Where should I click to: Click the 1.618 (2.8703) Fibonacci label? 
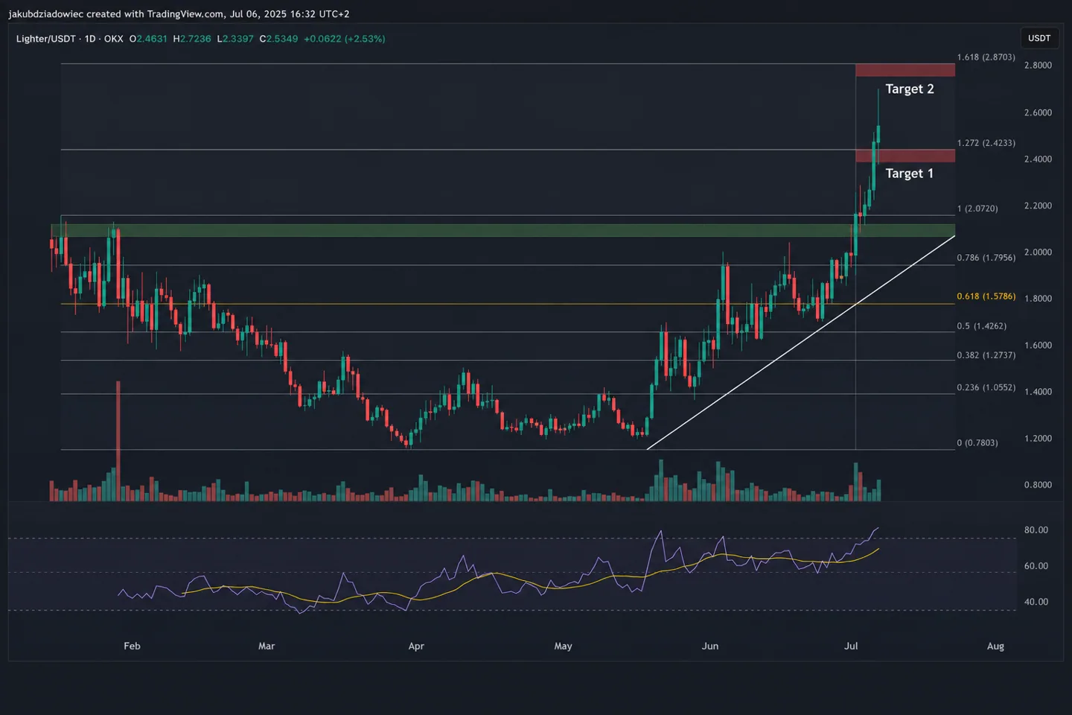point(986,57)
